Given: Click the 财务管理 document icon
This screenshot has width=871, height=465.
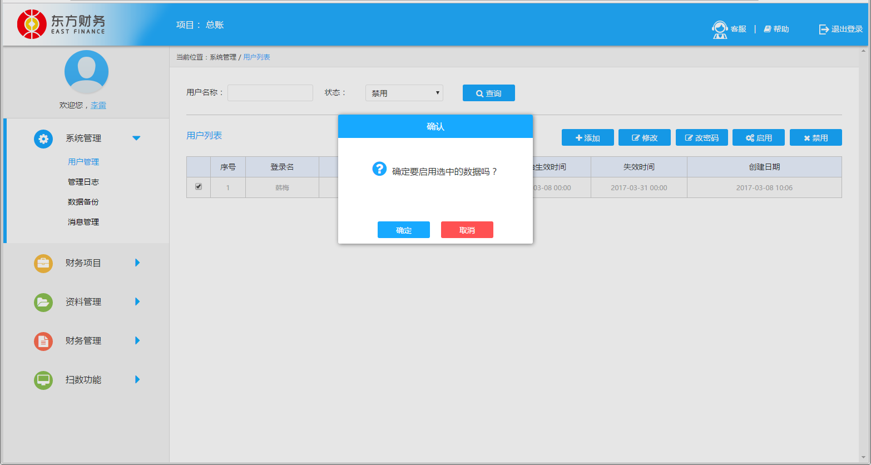Looking at the screenshot, I should pos(43,341).
